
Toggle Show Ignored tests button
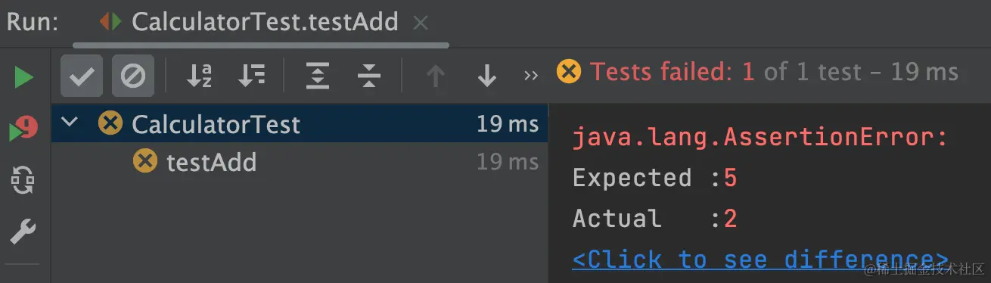[x=133, y=76]
